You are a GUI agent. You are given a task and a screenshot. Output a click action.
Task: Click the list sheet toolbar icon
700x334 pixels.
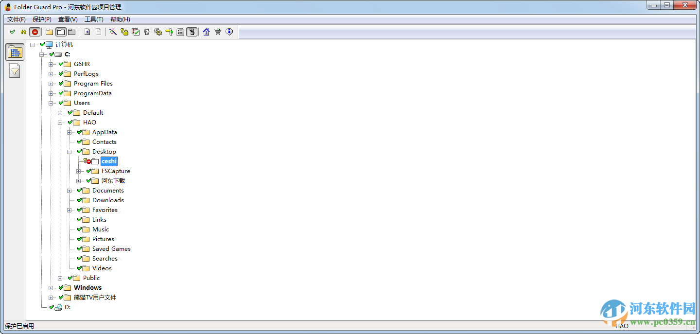click(x=180, y=32)
